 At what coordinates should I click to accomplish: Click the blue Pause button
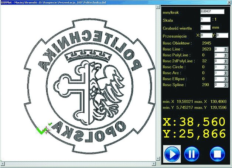coord(191,154)
